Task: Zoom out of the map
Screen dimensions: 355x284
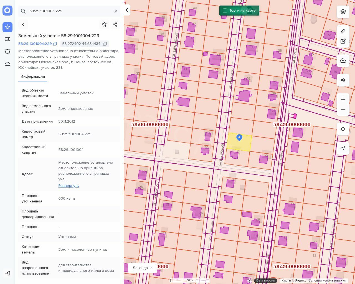Action: tap(343, 110)
